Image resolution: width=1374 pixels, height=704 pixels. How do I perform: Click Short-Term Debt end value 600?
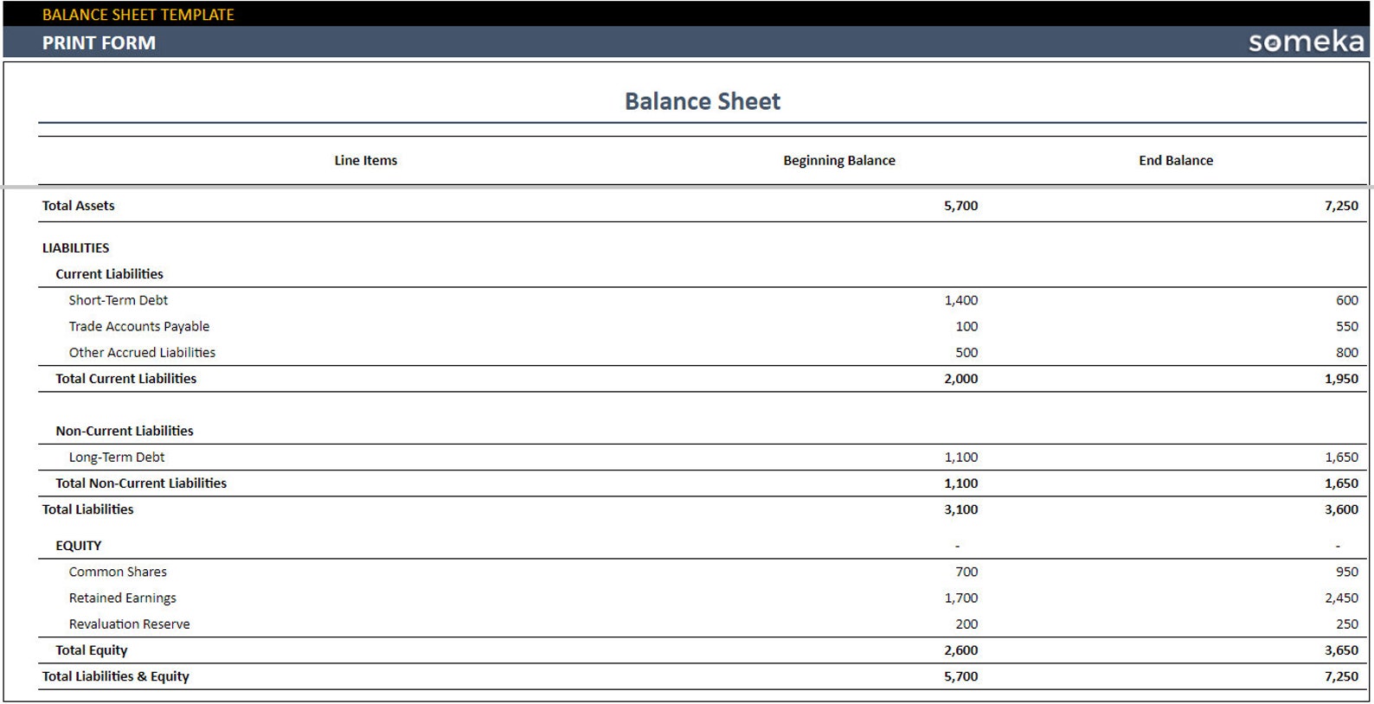pos(1347,300)
